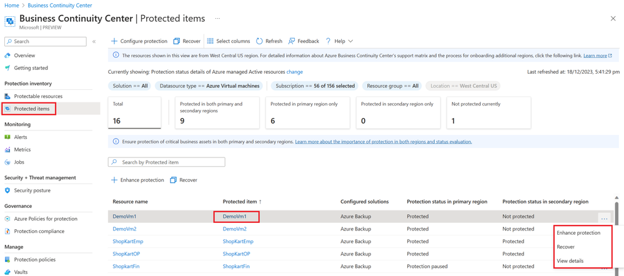Viewport: 624px width, 276px height.
Task: Open ShopKartOP resource name link
Action: tap(126, 254)
